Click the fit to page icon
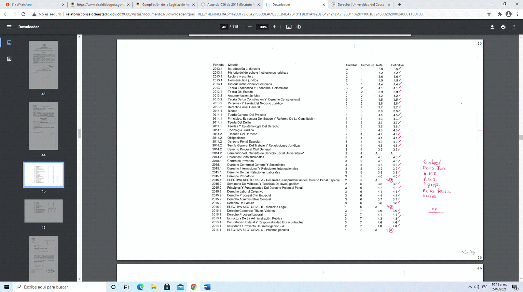Viewport: 523px width, 292px height. (x=289, y=27)
